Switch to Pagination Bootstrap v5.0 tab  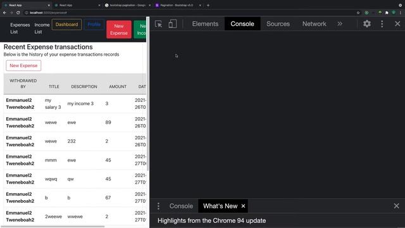178,5
